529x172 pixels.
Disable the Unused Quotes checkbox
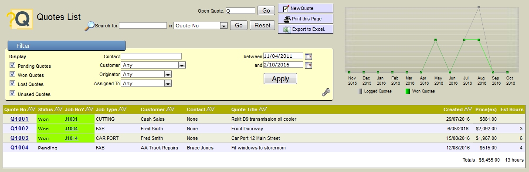12,93
